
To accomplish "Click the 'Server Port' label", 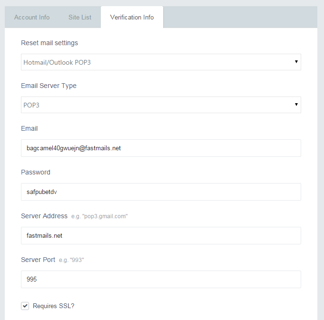I will [x=38, y=260].
